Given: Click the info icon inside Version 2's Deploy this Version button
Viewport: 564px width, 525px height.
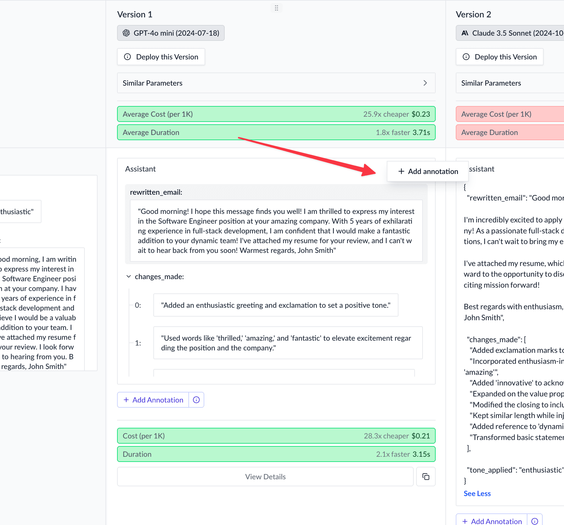Looking at the screenshot, I should [x=466, y=57].
